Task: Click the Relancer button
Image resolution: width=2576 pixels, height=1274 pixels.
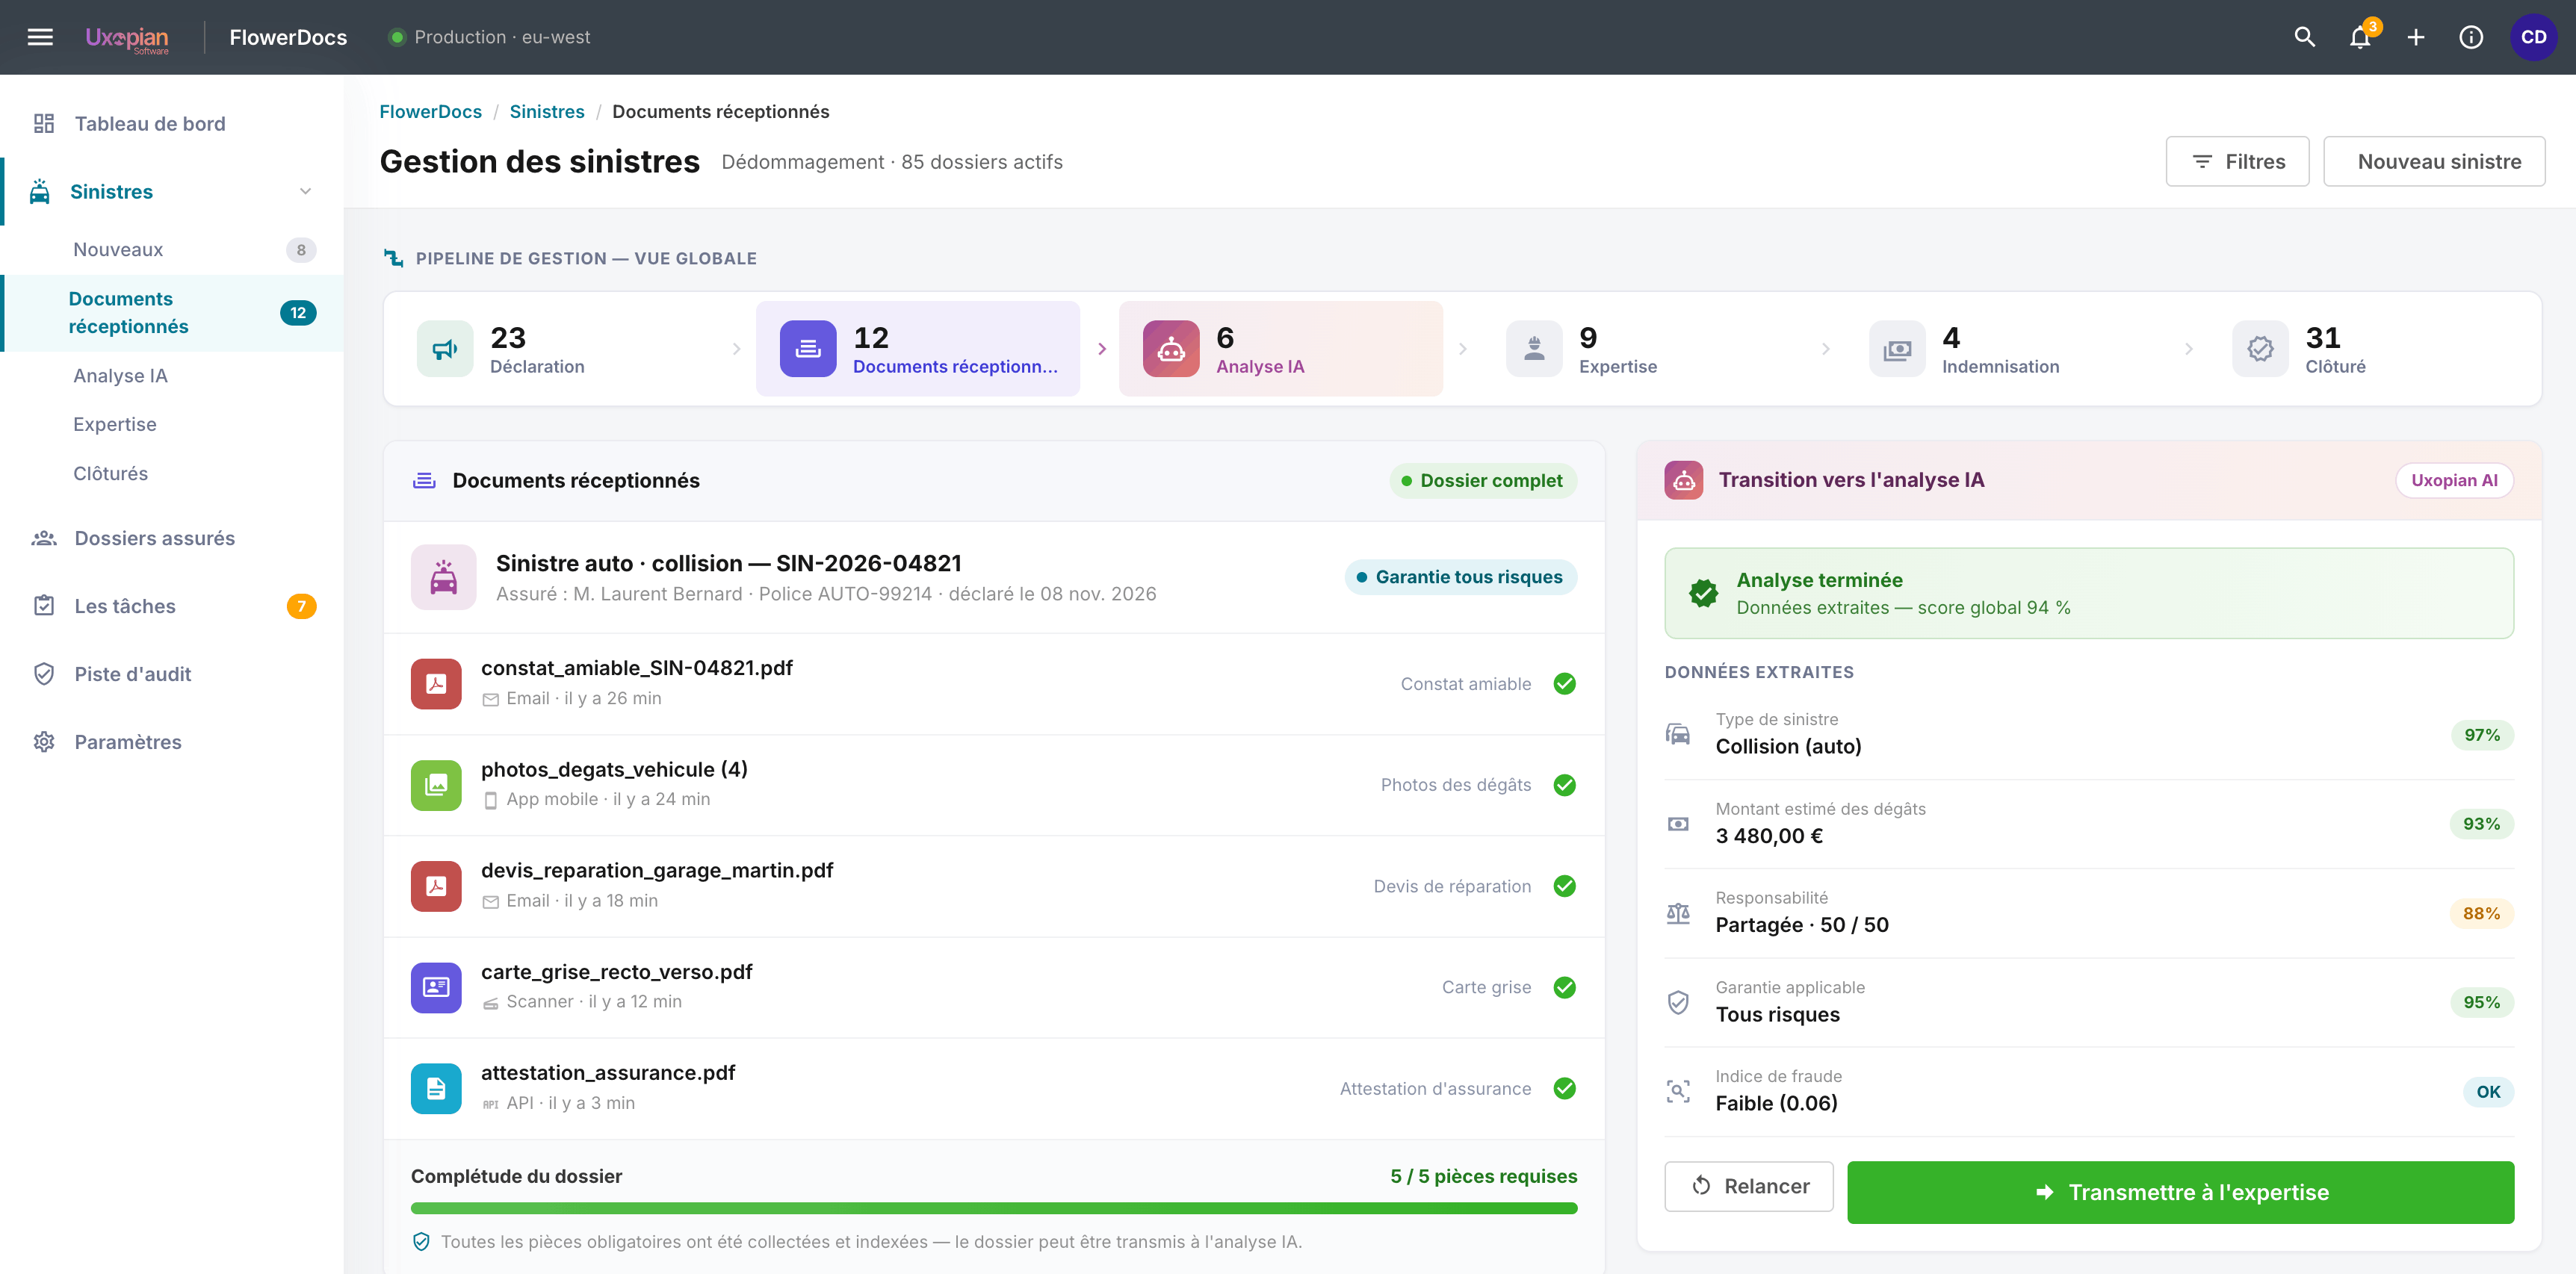Action: click(1748, 1186)
